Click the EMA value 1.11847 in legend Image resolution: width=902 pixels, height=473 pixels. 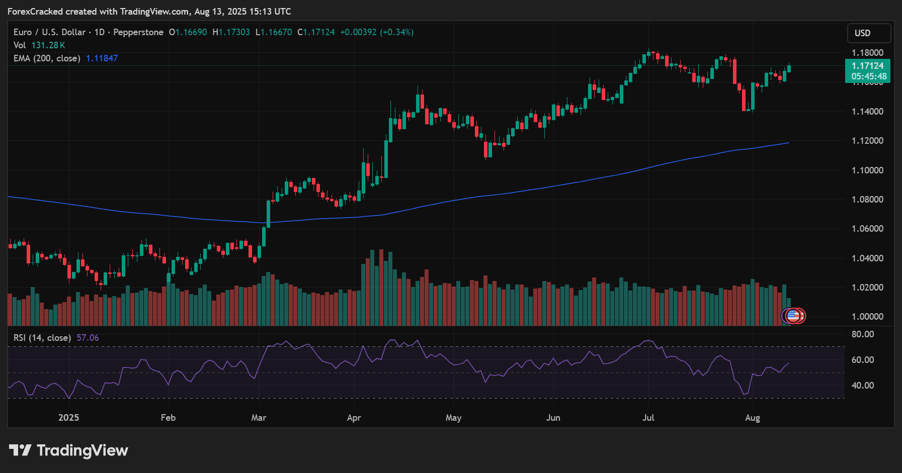[102, 58]
